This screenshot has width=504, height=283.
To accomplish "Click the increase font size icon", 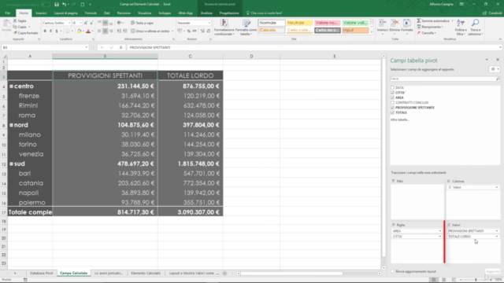I will pos(86,23).
